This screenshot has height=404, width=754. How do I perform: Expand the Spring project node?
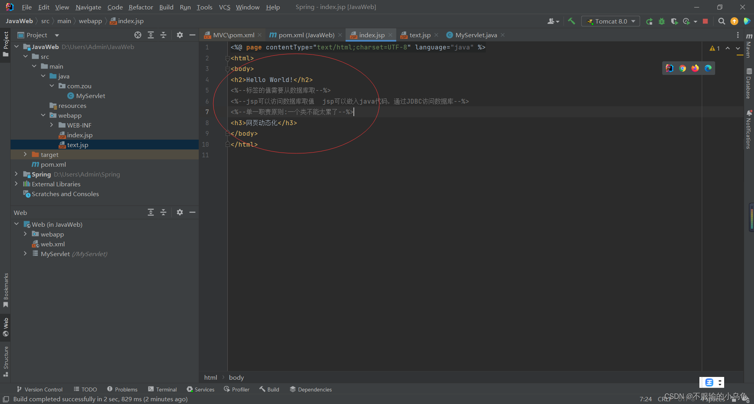tap(16, 174)
